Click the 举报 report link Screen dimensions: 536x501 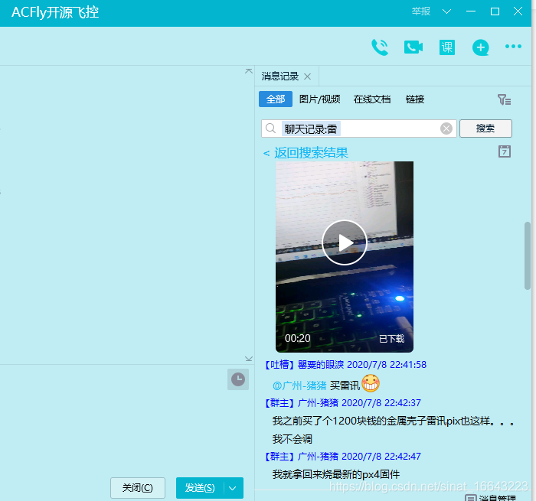421,11
